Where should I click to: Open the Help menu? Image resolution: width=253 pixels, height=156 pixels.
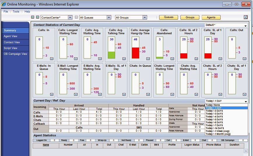tap(27, 12)
